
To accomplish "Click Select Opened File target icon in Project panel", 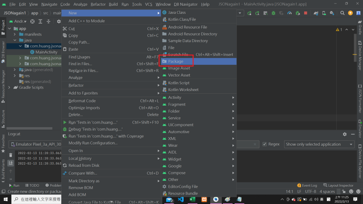I will pyautogui.click(x=32, y=21).
